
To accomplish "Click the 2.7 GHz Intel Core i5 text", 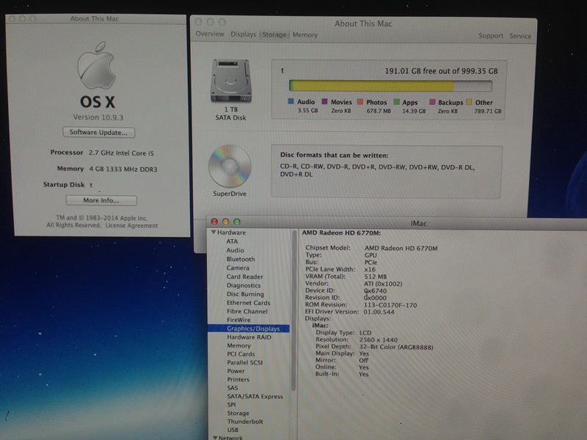I will (x=121, y=153).
